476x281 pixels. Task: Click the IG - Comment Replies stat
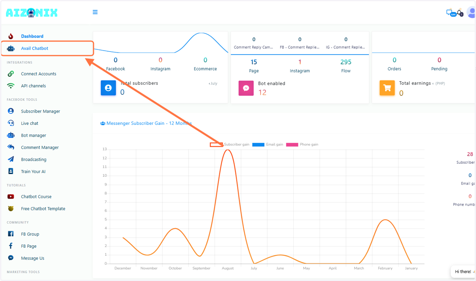click(346, 43)
